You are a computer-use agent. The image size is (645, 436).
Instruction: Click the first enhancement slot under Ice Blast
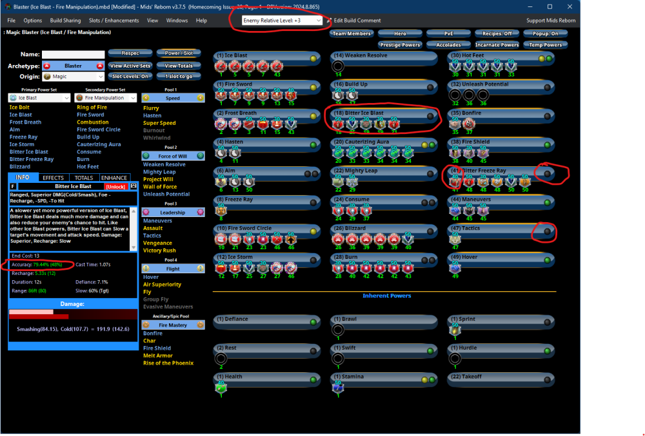[x=221, y=66]
